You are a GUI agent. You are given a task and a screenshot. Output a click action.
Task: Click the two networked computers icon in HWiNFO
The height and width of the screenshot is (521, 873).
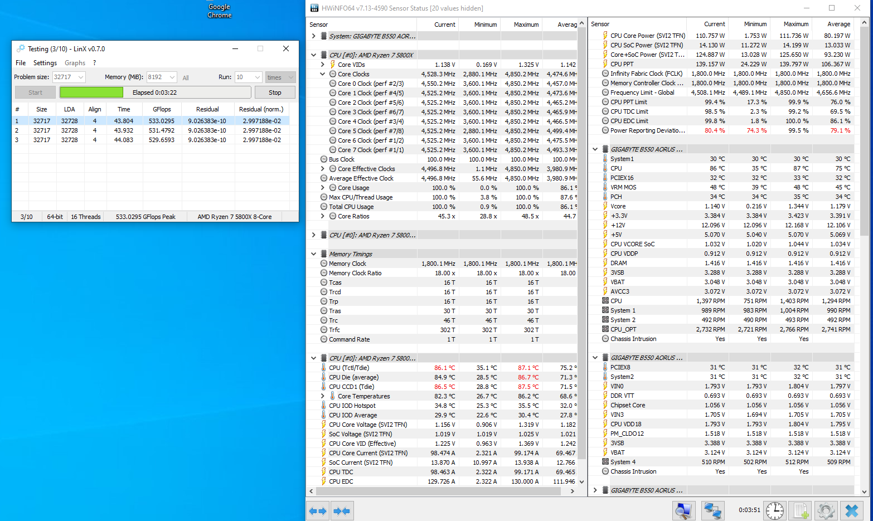tap(712, 510)
